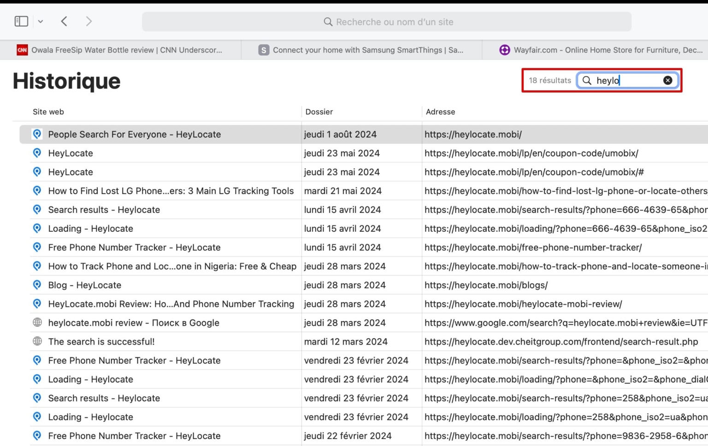Go forward with the forward arrow

(89, 21)
